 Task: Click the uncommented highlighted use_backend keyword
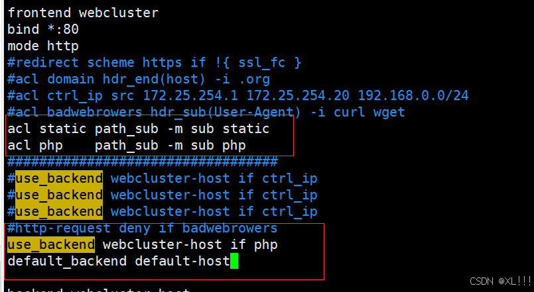click(x=51, y=245)
